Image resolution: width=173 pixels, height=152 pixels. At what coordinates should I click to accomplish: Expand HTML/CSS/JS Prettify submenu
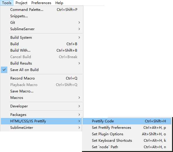[41, 121]
